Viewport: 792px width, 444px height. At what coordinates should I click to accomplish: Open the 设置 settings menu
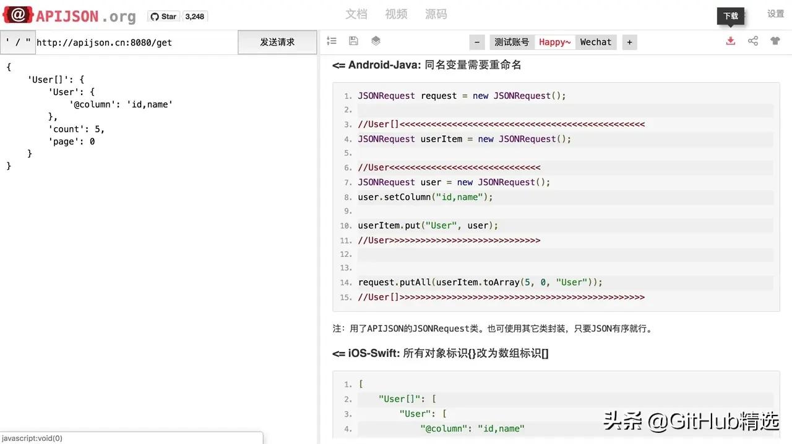[x=775, y=14]
